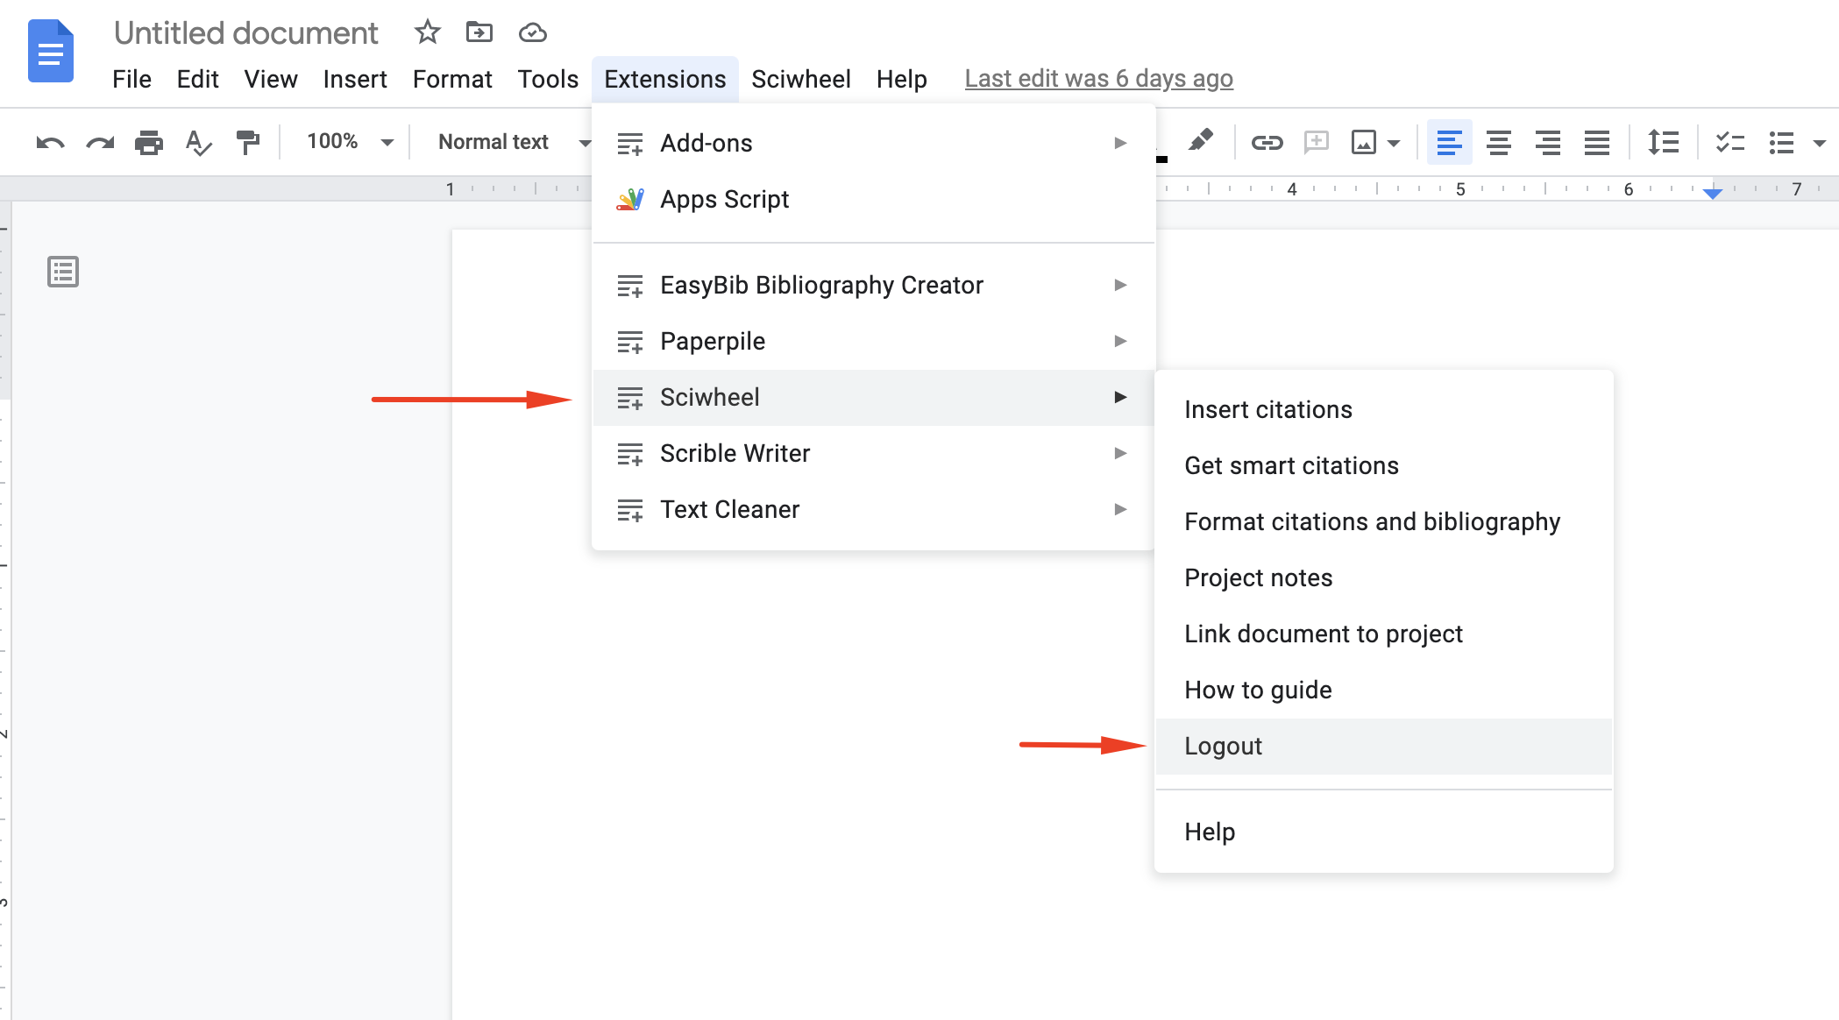Show the document outline icon
This screenshot has width=1839, height=1020.
pyautogui.click(x=63, y=272)
